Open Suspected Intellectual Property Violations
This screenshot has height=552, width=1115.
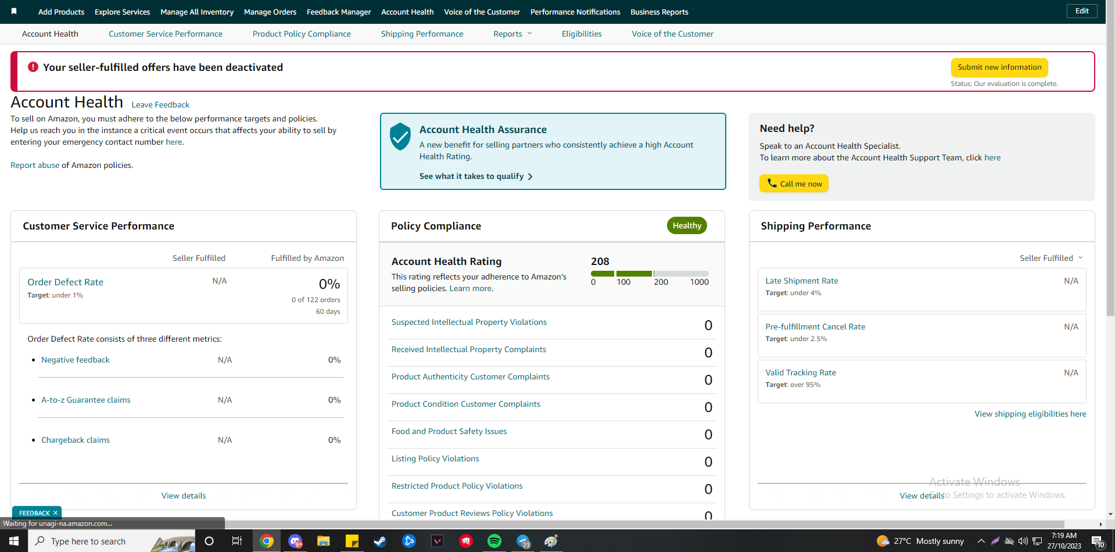[469, 322]
